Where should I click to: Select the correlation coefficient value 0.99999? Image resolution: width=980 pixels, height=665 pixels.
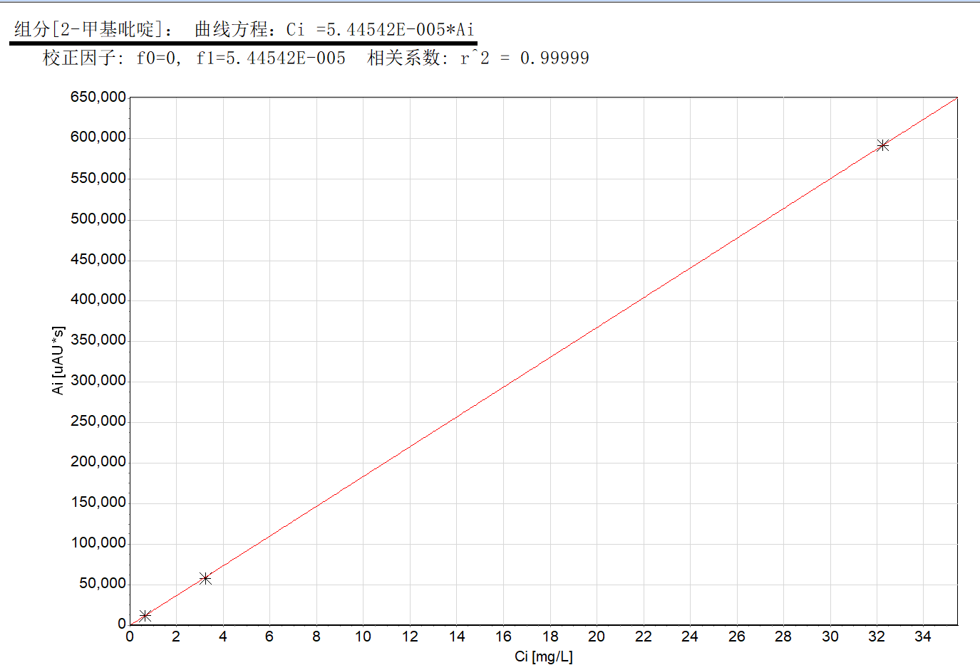555,58
